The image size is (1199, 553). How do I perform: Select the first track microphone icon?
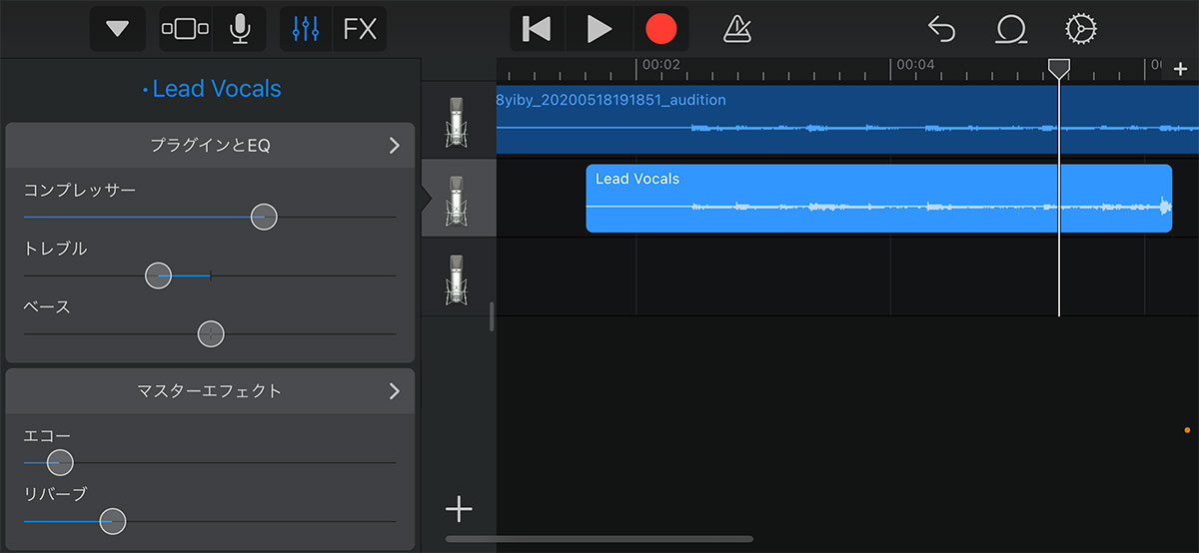[x=457, y=122]
